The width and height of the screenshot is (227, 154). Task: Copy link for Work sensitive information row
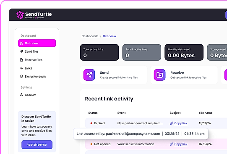pos(181,144)
